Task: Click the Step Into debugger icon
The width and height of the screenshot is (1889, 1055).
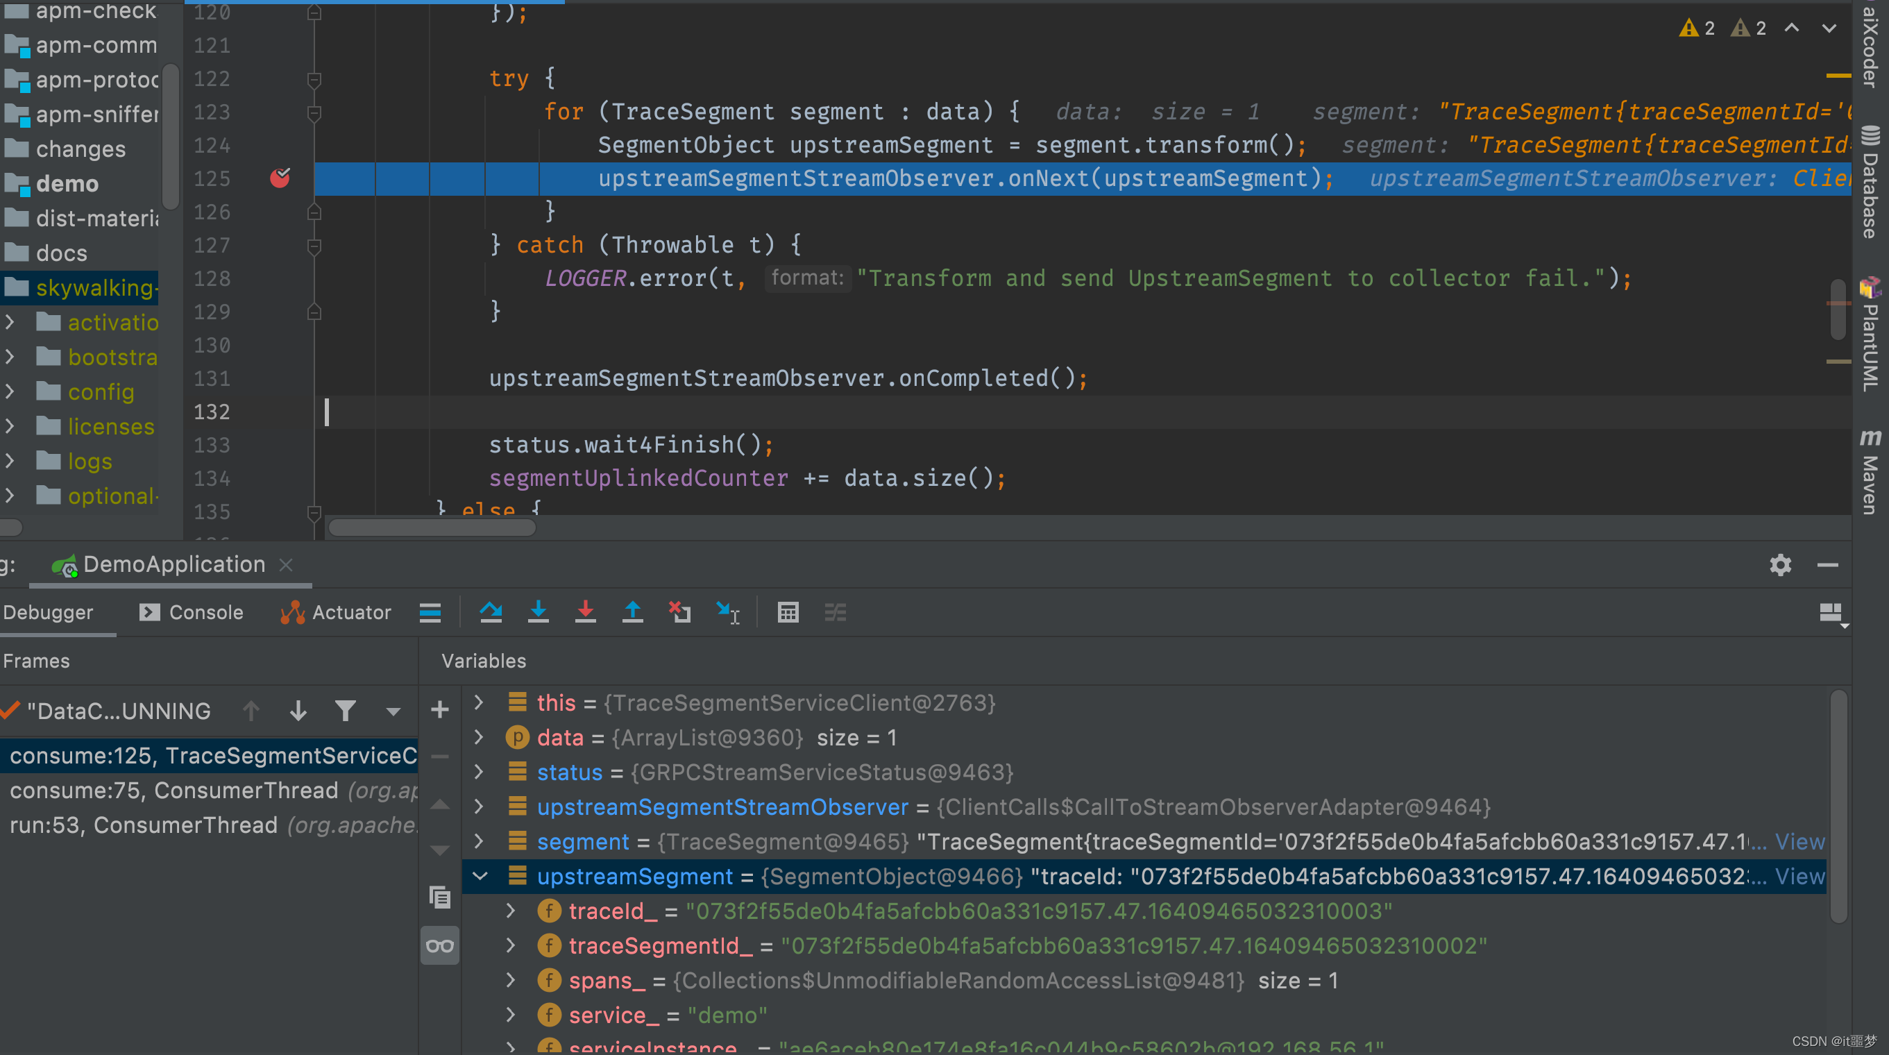Action: pos(539,612)
